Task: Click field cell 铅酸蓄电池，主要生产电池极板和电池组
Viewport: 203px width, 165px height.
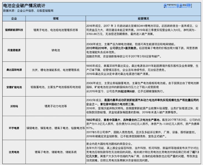Action: (56, 87)
